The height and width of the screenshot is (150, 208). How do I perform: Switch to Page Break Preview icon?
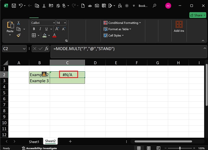coord(158,148)
